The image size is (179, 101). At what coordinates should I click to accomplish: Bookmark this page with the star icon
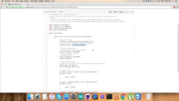point(171,7)
